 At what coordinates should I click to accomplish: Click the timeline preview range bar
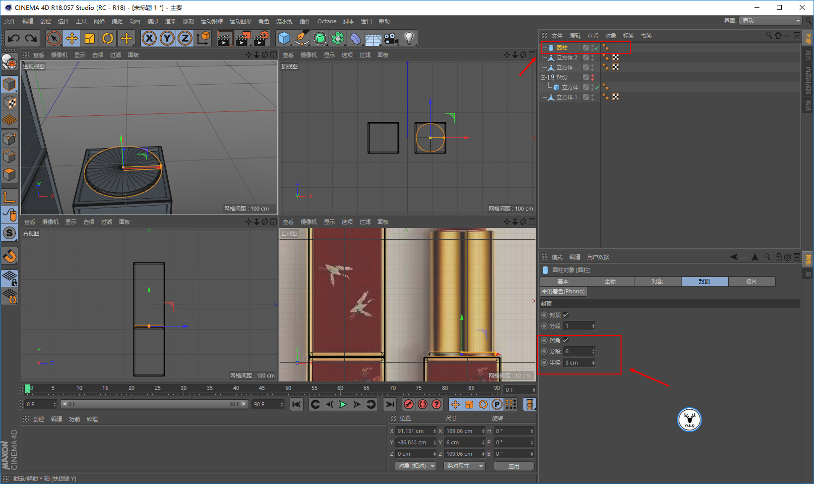[x=154, y=404]
